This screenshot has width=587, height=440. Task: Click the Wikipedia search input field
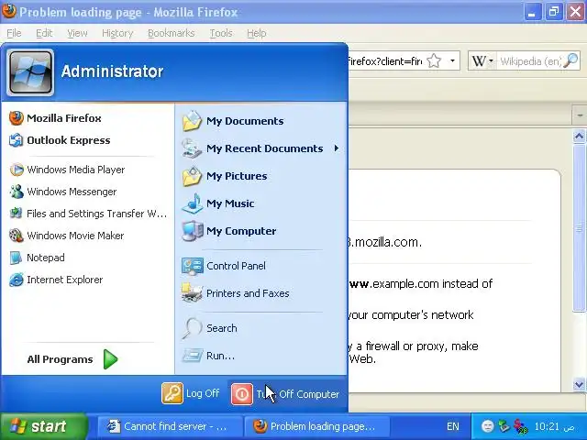click(530, 60)
